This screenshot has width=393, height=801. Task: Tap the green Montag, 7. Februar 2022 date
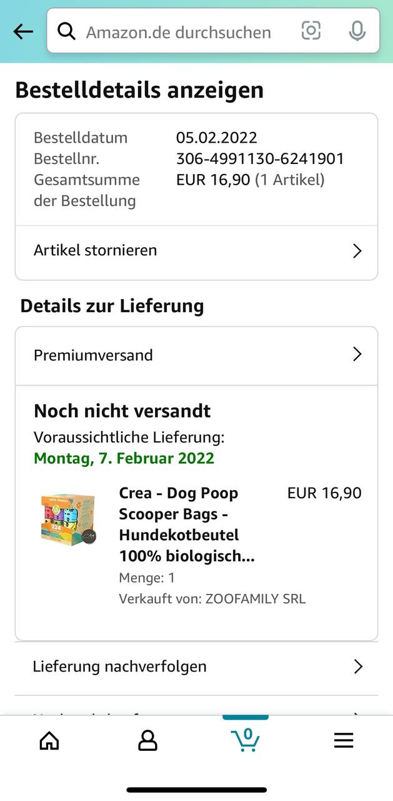[124, 458]
